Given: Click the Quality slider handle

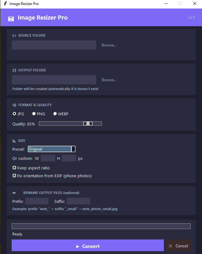Looking at the screenshot, I should pyautogui.click(x=88, y=124).
